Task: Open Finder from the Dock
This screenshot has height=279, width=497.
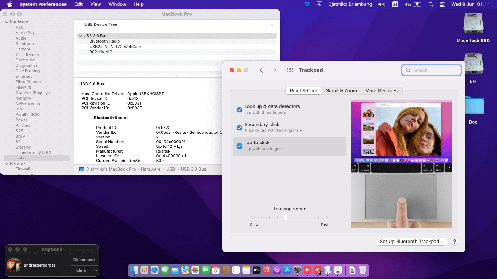Action: click(x=134, y=270)
